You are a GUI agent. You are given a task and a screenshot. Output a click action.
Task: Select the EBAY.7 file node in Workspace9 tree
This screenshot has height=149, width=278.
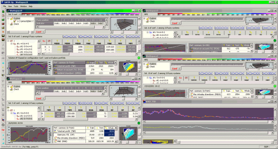25,21
